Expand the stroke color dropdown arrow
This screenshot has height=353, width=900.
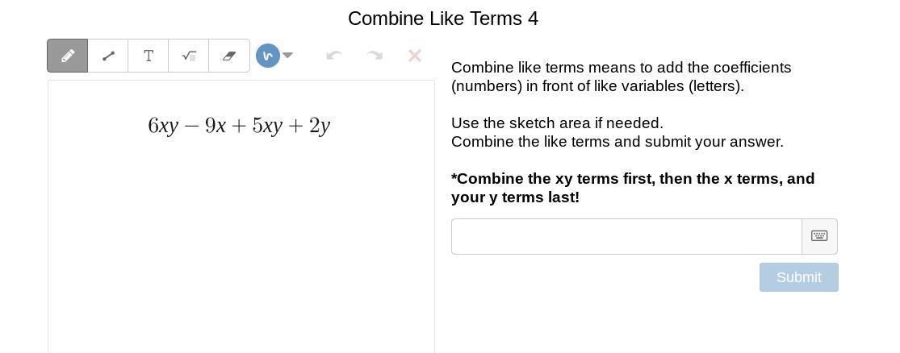(x=288, y=56)
